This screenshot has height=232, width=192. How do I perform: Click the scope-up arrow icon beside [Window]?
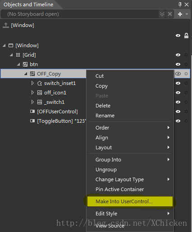coord(6,25)
